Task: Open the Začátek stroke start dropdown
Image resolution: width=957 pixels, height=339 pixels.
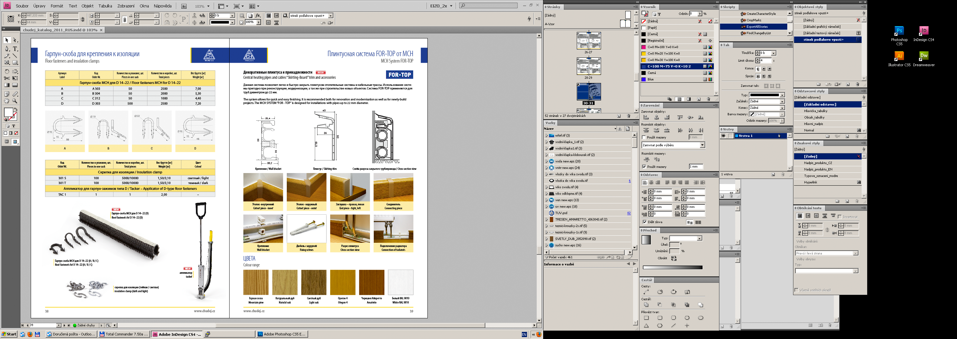Action: click(782, 101)
